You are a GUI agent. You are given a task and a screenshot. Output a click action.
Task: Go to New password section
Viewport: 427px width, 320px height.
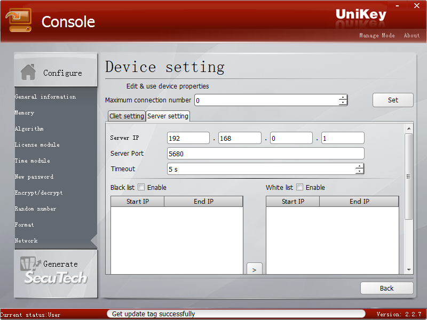[x=34, y=177]
